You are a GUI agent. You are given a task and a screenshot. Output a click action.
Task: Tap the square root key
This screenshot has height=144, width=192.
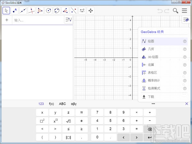pos(68,121)
